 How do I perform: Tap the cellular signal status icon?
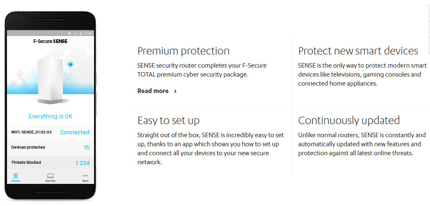pyautogui.click(x=76, y=33)
